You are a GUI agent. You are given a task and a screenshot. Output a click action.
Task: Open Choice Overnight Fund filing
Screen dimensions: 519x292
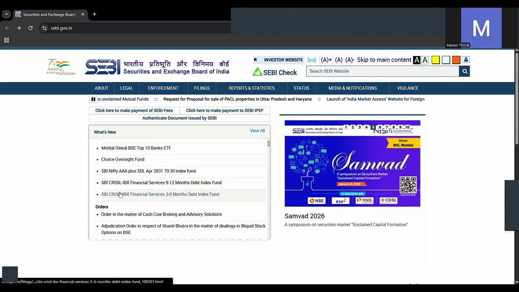[123, 159]
